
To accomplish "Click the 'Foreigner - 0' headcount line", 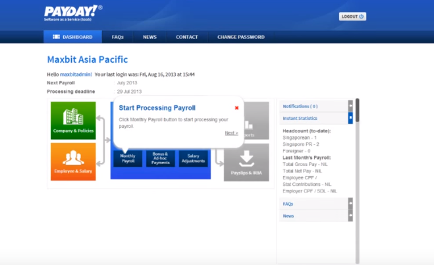I will coord(296,151).
